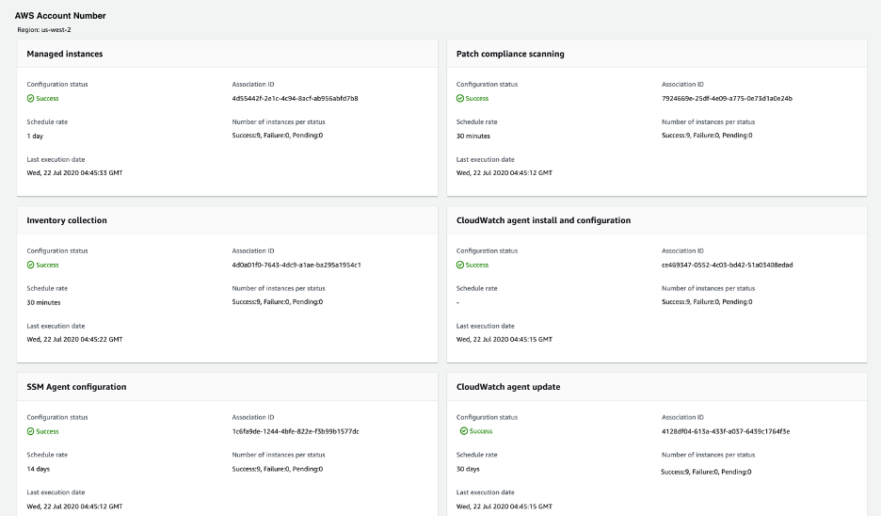Image resolution: width=881 pixels, height=516 pixels.
Task: Open the SSM Agent configuration heading
Action: (x=76, y=387)
